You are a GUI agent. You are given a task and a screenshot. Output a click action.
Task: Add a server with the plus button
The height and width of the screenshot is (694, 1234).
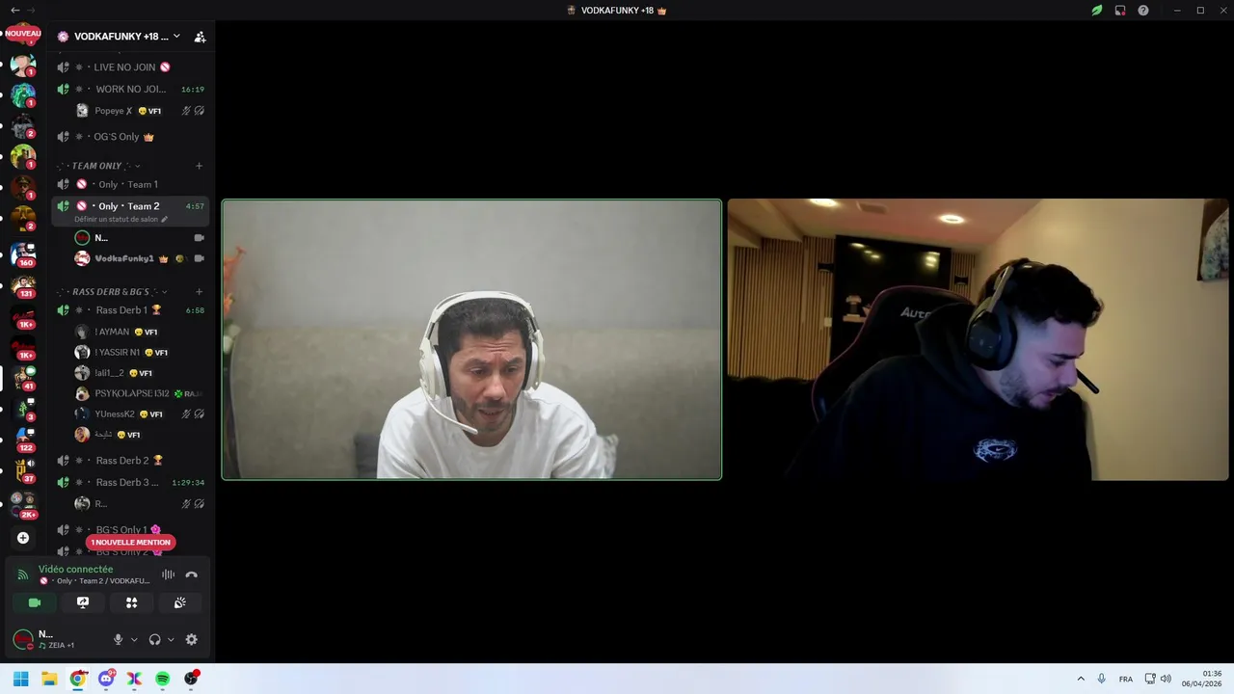(x=23, y=538)
